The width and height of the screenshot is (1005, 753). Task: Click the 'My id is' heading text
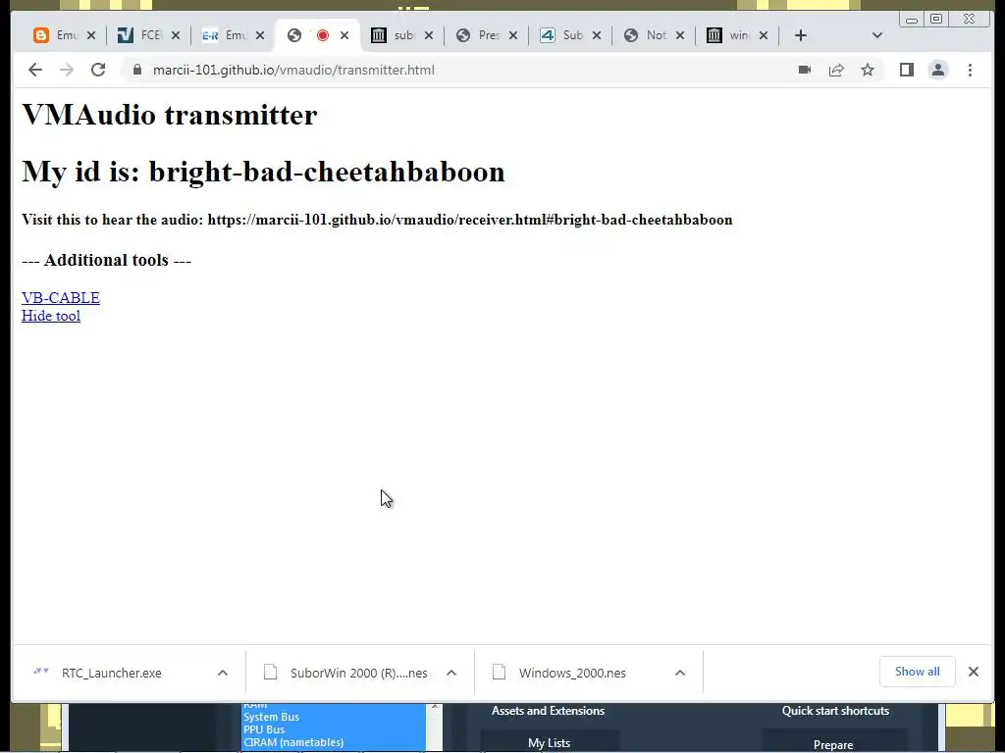point(263,172)
